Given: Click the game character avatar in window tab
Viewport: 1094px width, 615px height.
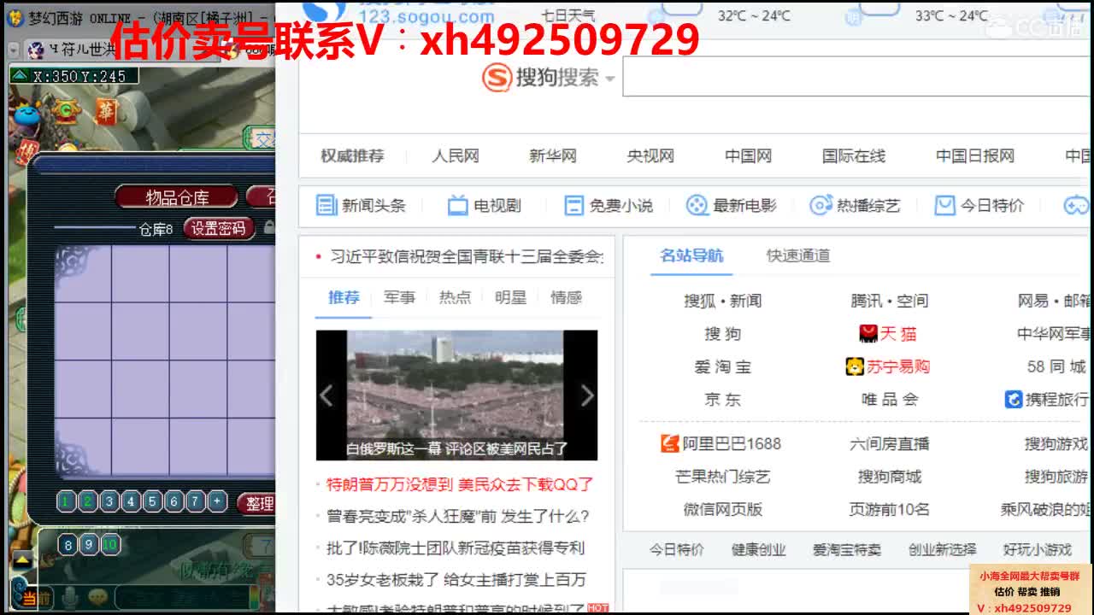Looking at the screenshot, I should coord(35,50).
